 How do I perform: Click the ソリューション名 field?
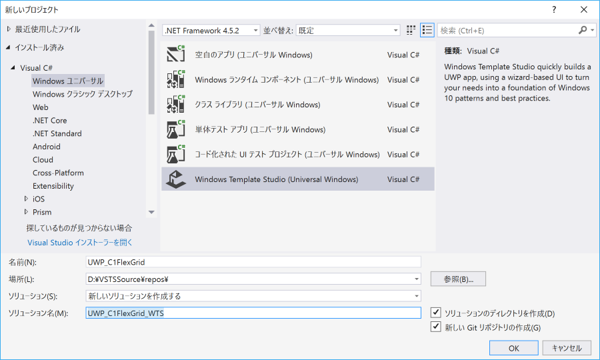pyautogui.click(x=253, y=313)
